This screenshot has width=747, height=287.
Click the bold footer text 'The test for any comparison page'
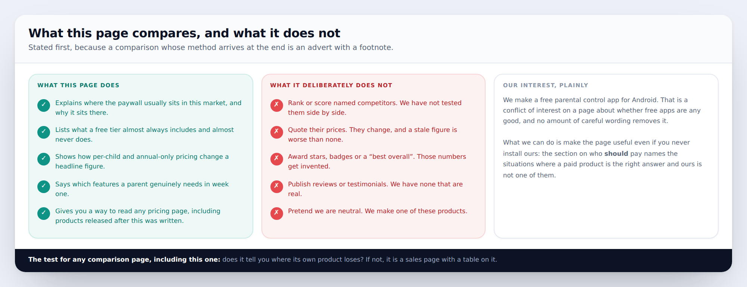pos(124,259)
